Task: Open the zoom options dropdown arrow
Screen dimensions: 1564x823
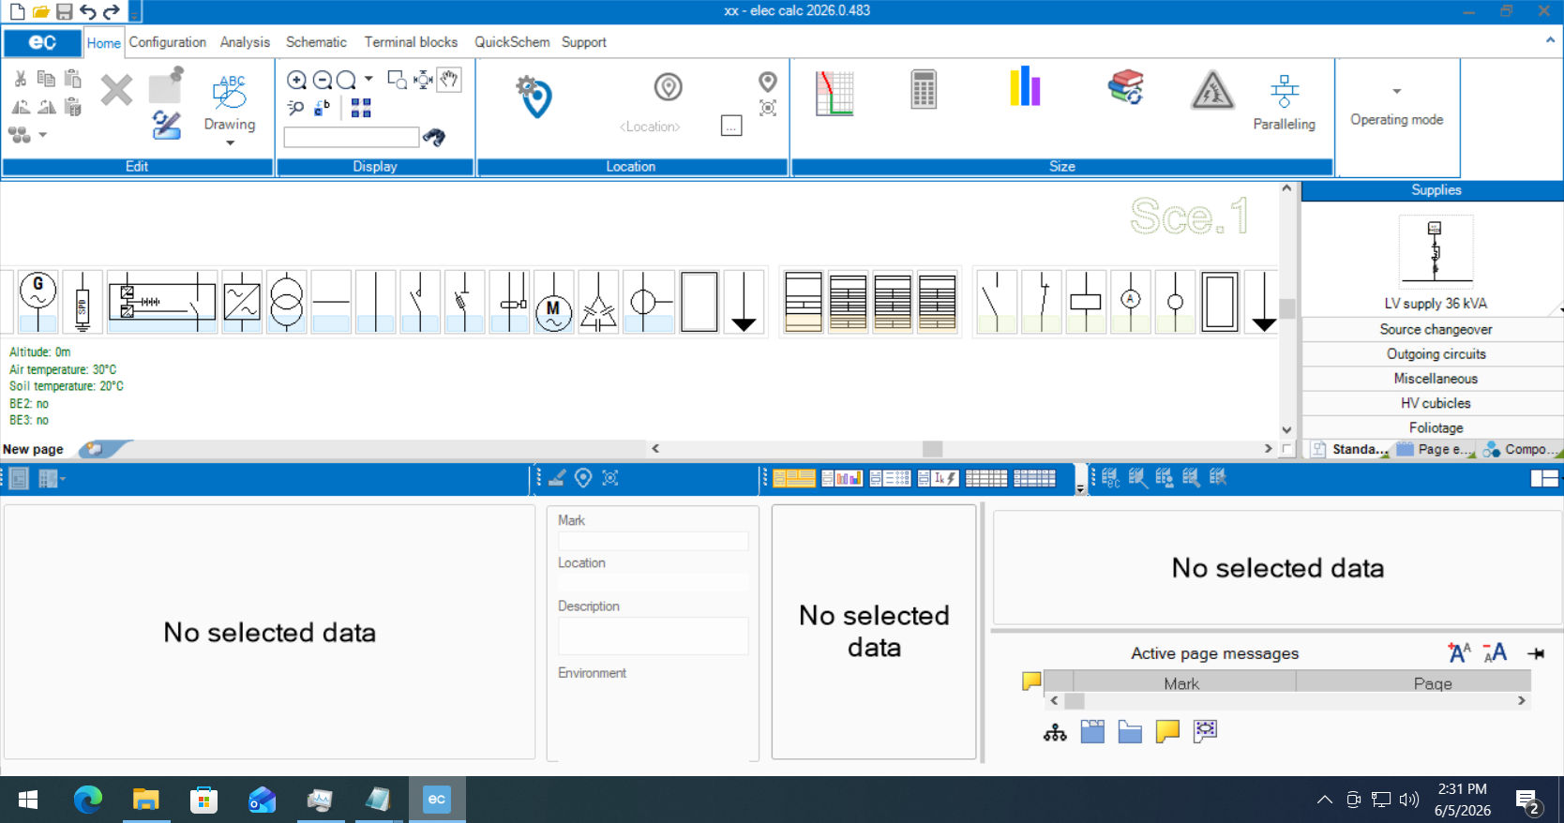Action: [x=368, y=79]
